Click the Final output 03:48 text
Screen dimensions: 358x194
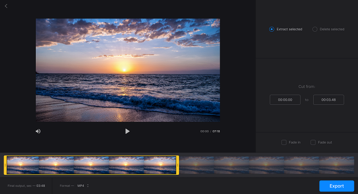tap(26, 186)
